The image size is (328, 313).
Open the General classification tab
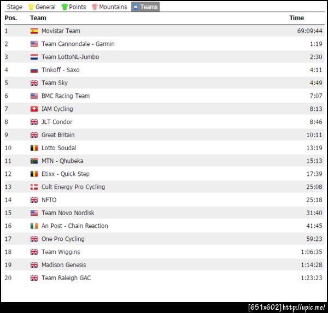[x=42, y=7]
